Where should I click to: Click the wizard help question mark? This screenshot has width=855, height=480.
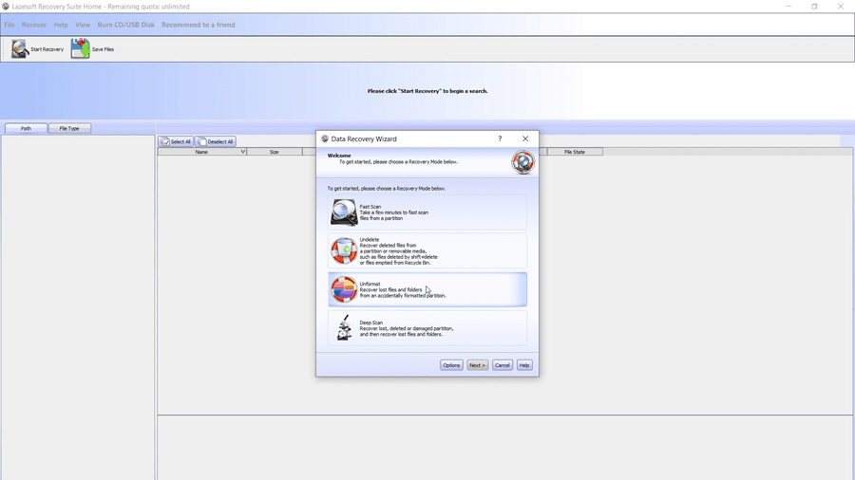pyautogui.click(x=500, y=138)
